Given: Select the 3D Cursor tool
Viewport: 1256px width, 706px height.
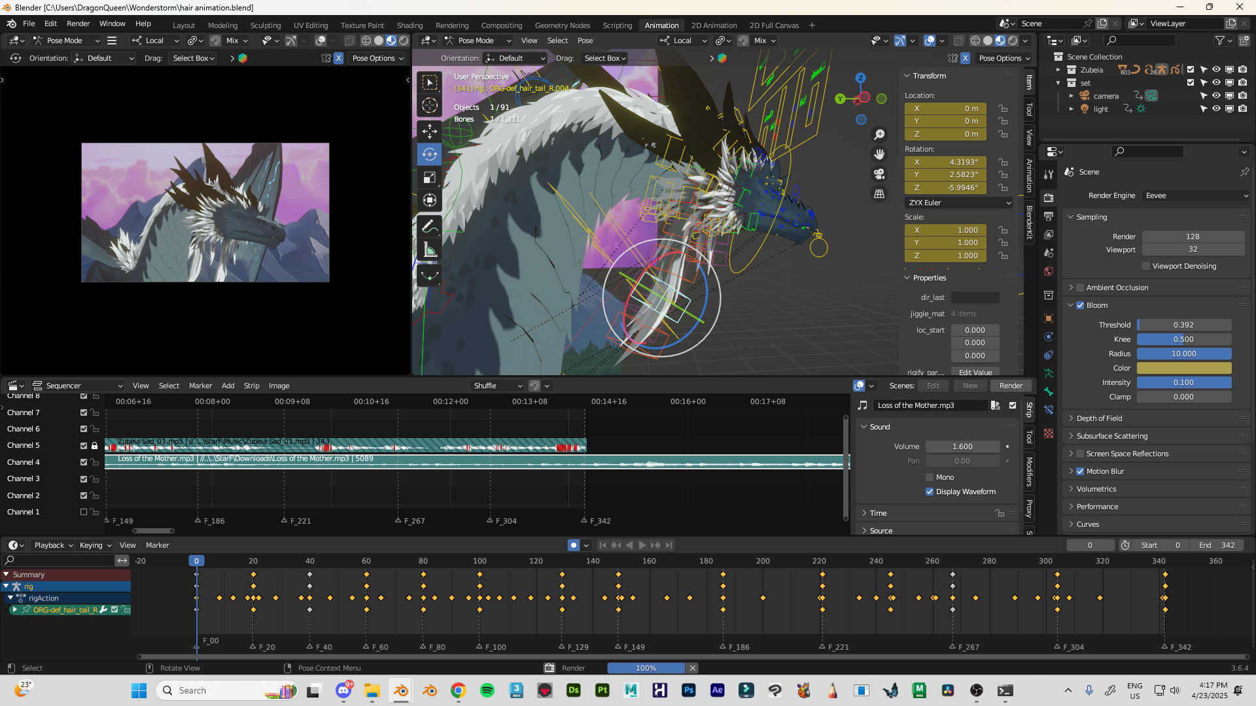Looking at the screenshot, I should click(430, 105).
